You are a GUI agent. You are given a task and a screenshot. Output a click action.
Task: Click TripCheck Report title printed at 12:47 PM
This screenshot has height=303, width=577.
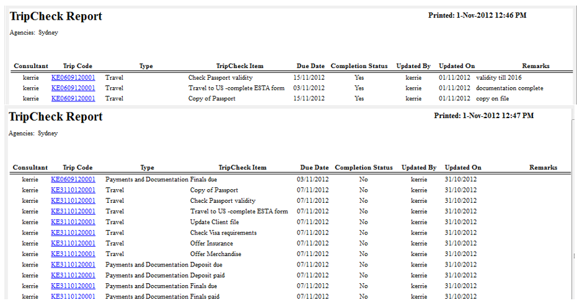tap(56, 117)
